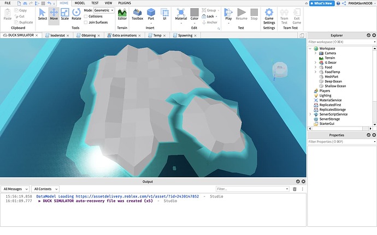Image resolution: width=377 pixels, height=235 pixels.
Task: Collapse the Workspace tree node
Action: pos(310,49)
